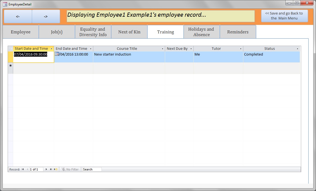
Task: Click the No Filter indicator
Action: click(70, 169)
